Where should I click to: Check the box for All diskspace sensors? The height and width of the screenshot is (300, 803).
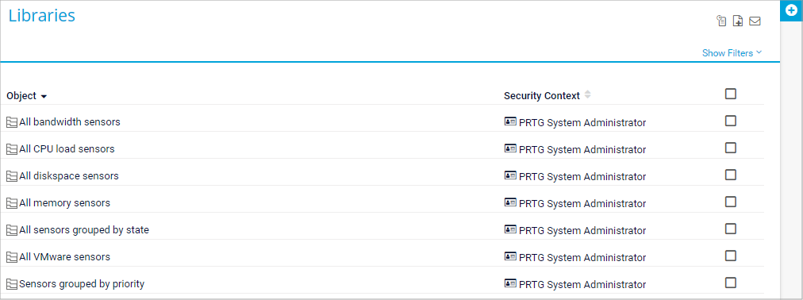731,175
